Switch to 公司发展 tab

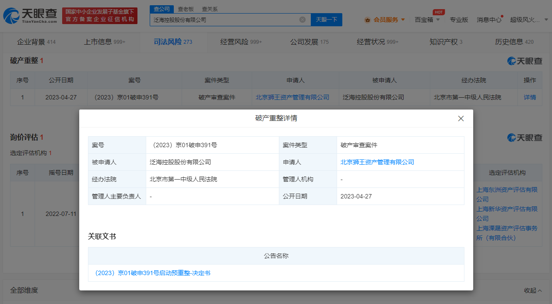[309, 42]
